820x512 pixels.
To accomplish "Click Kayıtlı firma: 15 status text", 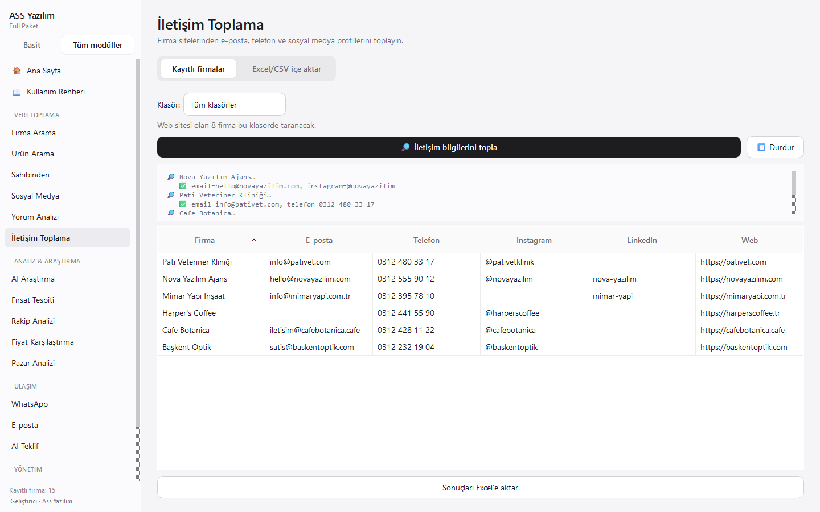I will (x=32, y=490).
